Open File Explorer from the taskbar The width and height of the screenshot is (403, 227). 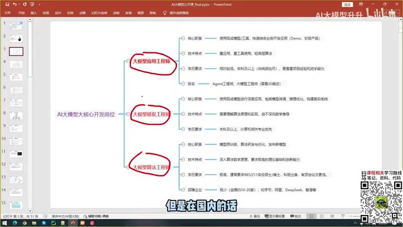click(34, 223)
